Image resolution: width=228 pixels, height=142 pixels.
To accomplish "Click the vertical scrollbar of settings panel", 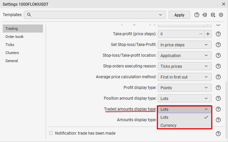I will point(226,110).
